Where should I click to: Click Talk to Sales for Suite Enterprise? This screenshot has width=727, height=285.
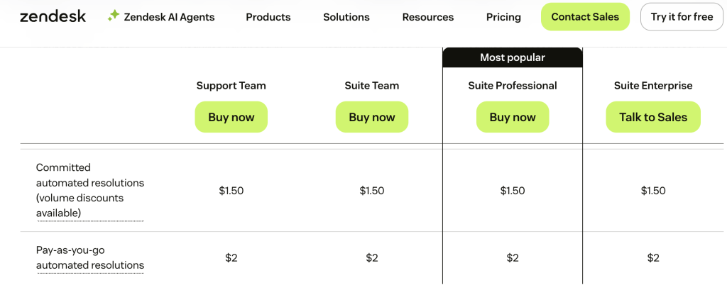(653, 117)
